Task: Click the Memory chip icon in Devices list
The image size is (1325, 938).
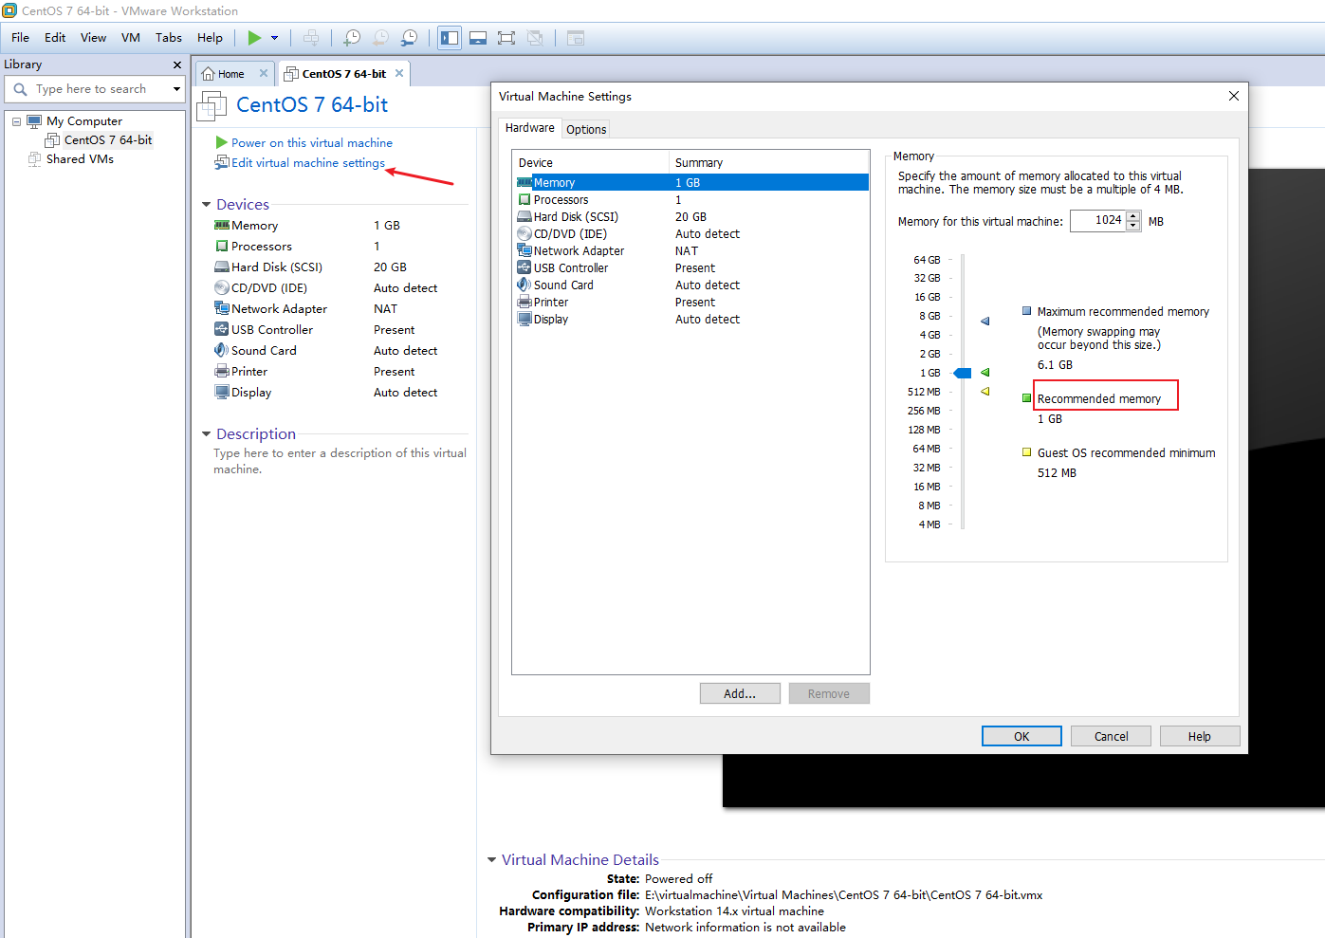Action: (x=222, y=226)
